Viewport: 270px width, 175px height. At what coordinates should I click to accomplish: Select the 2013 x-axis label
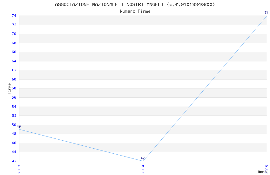(x=19, y=169)
